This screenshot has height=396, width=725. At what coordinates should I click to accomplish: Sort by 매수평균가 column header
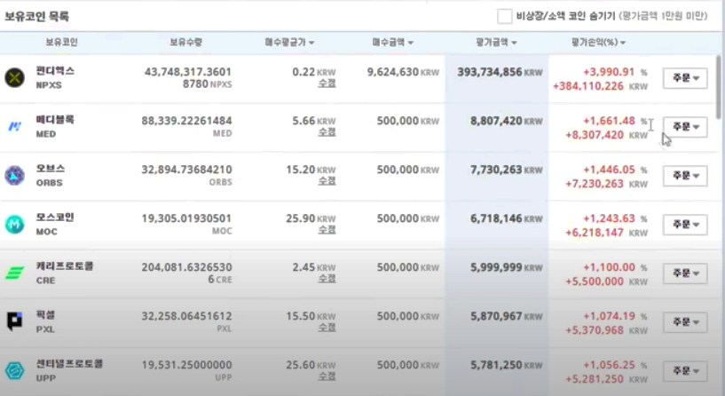289,42
